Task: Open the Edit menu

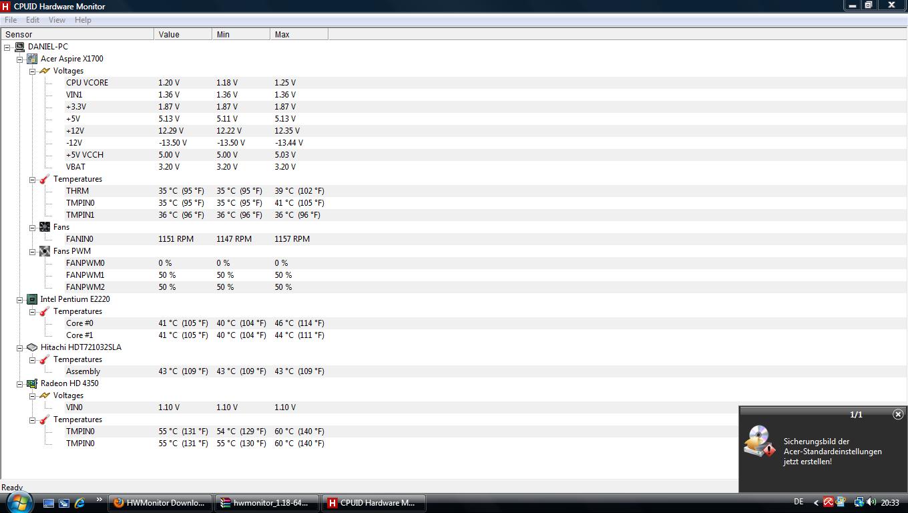Action: 33,20
